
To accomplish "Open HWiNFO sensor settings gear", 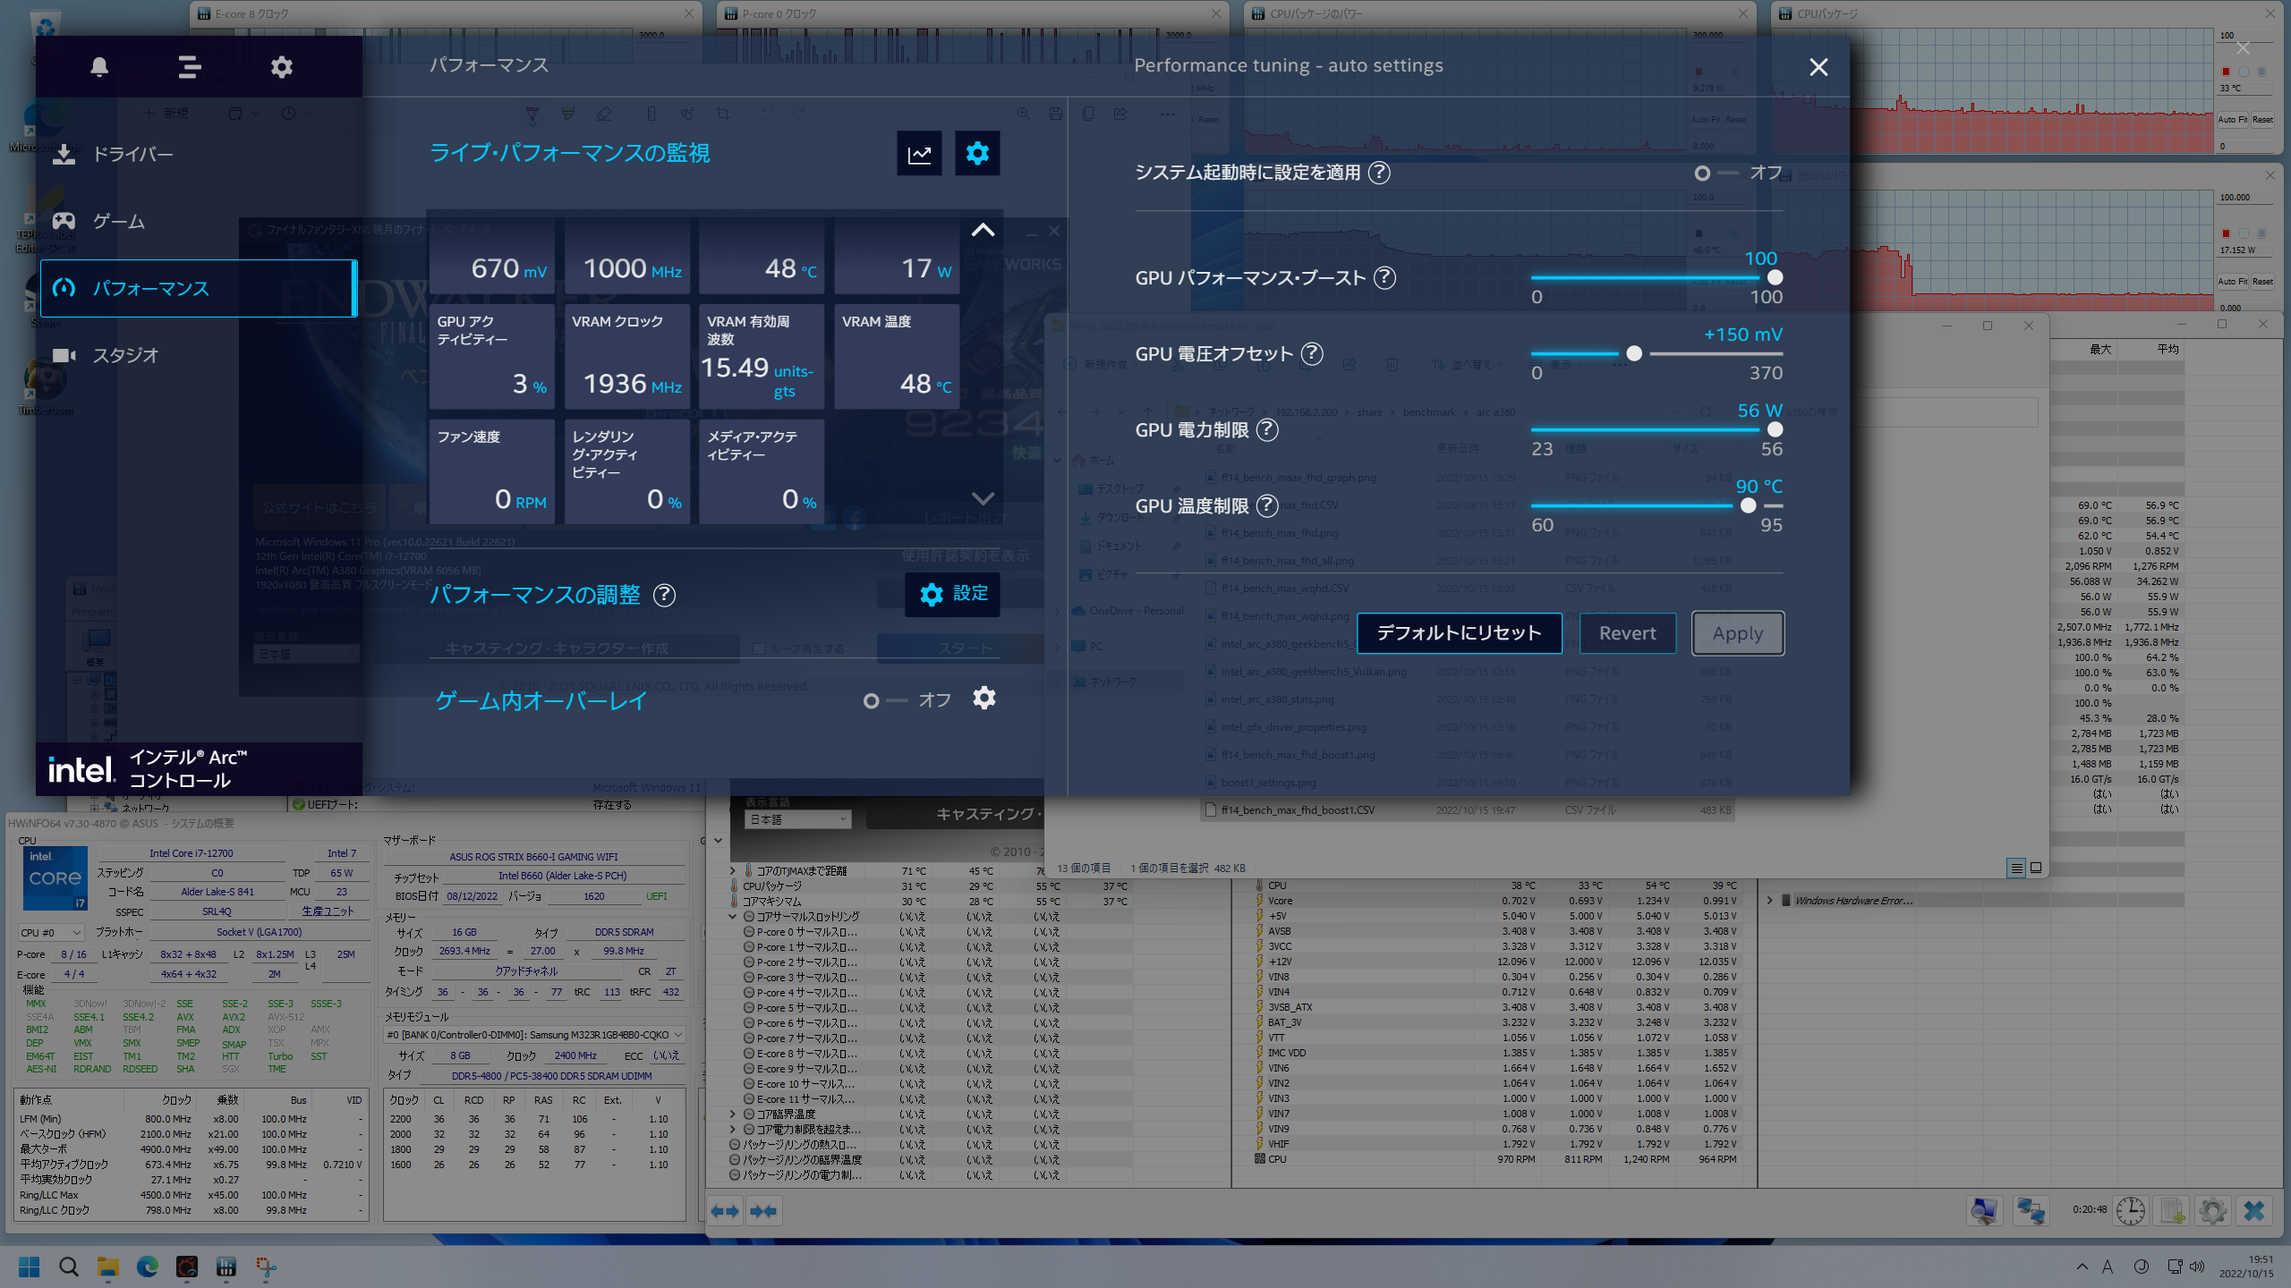I will click(x=2213, y=1211).
